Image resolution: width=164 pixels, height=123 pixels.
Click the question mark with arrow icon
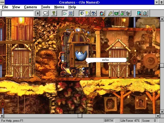[87, 13]
